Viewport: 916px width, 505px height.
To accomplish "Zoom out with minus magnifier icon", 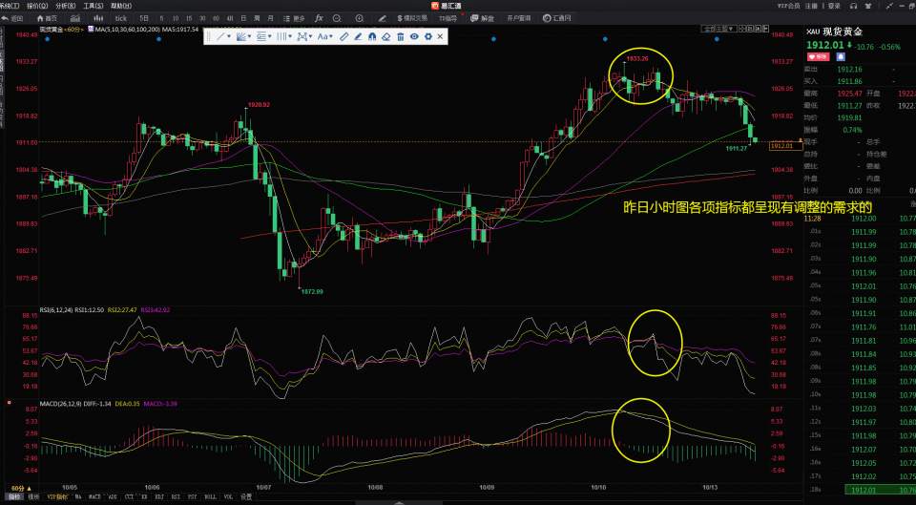I will click(337, 19).
